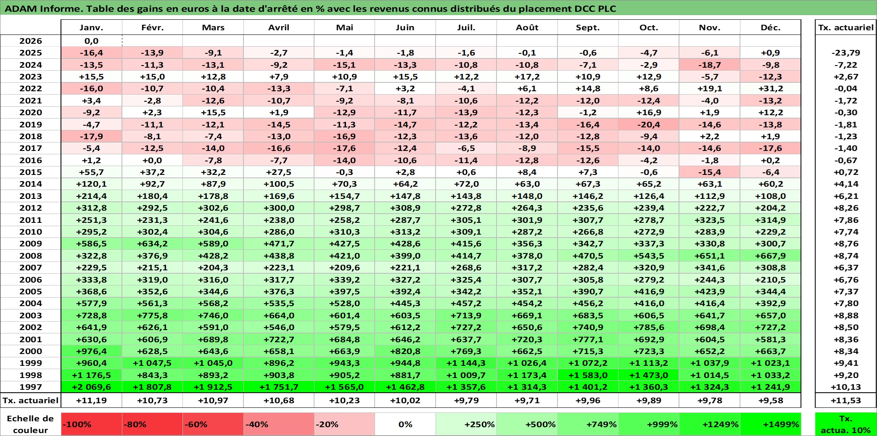Select the +1 583,0 cell in 1998

[x=588, y=375]
